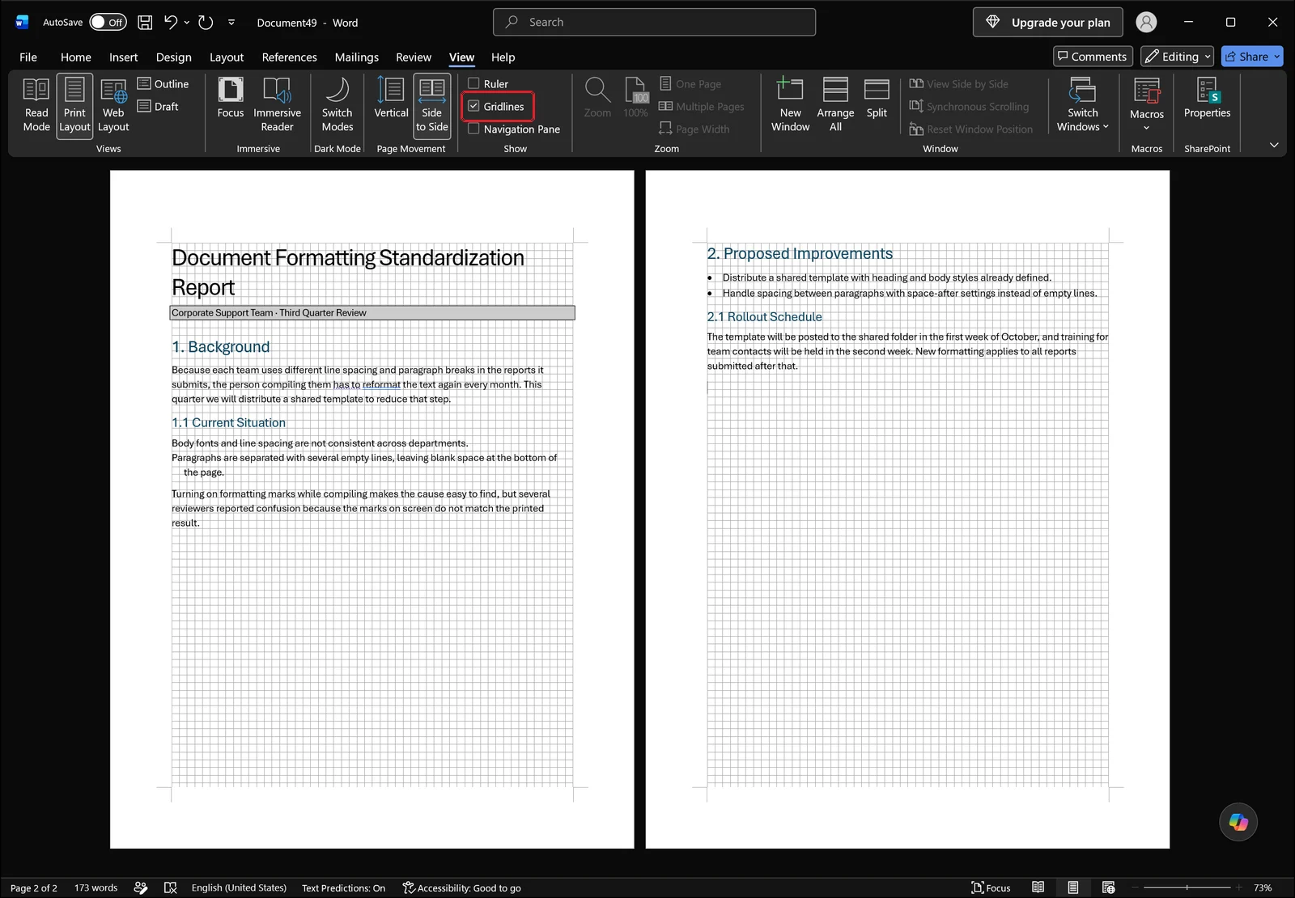Open the Switch Windows dropdown
The height and width of the screenshot is (898, 1295).
[x=1082, y=105]
